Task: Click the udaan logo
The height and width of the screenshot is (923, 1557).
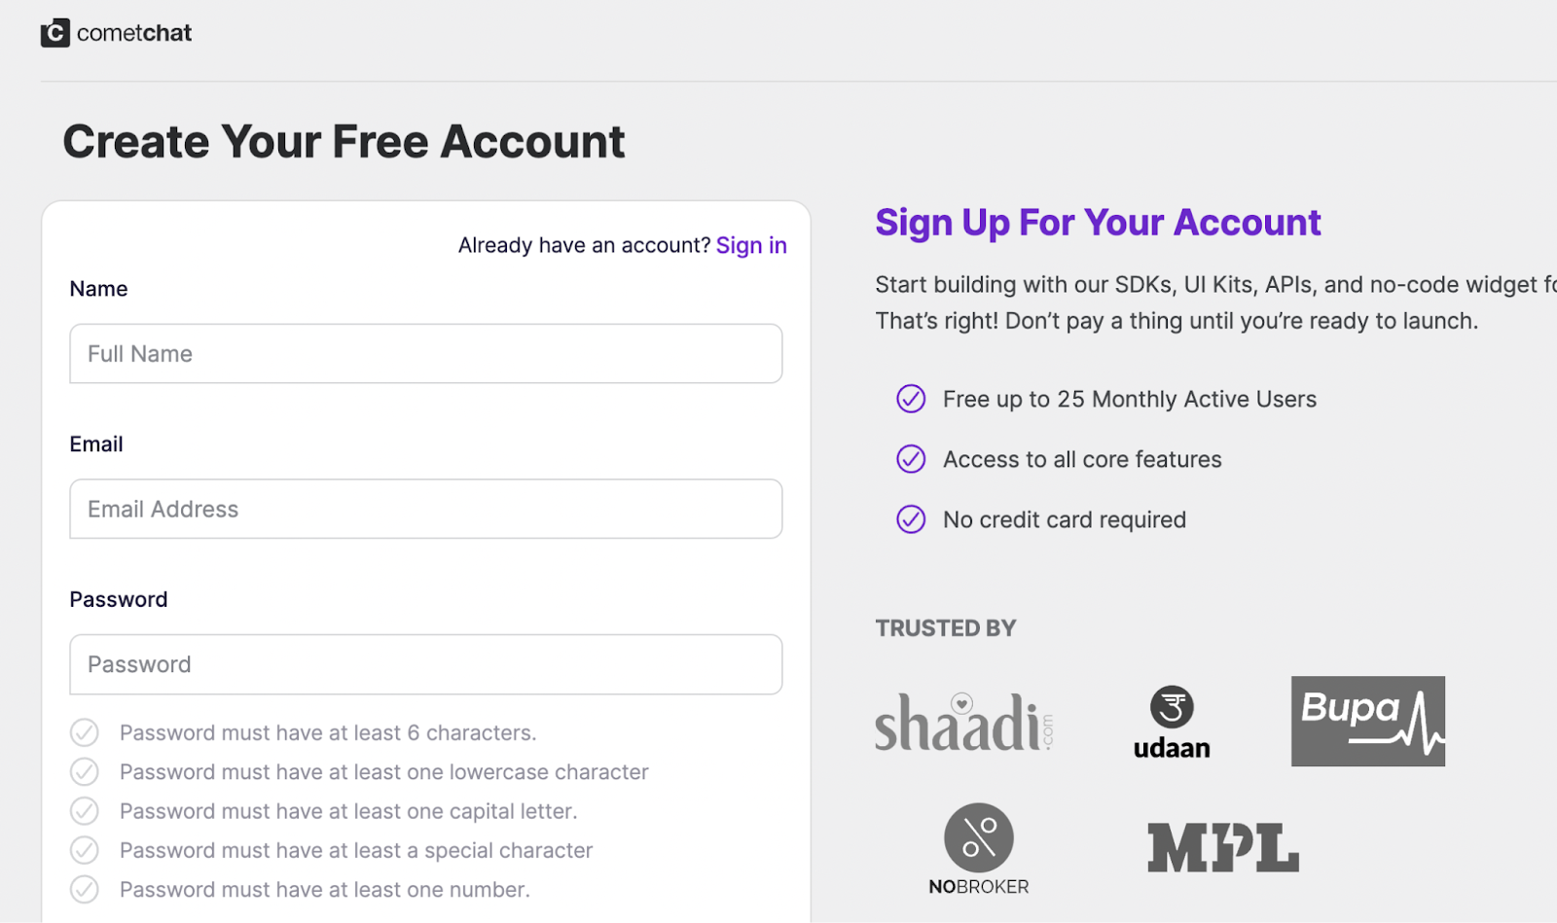Action: (x=1172, y=722)
